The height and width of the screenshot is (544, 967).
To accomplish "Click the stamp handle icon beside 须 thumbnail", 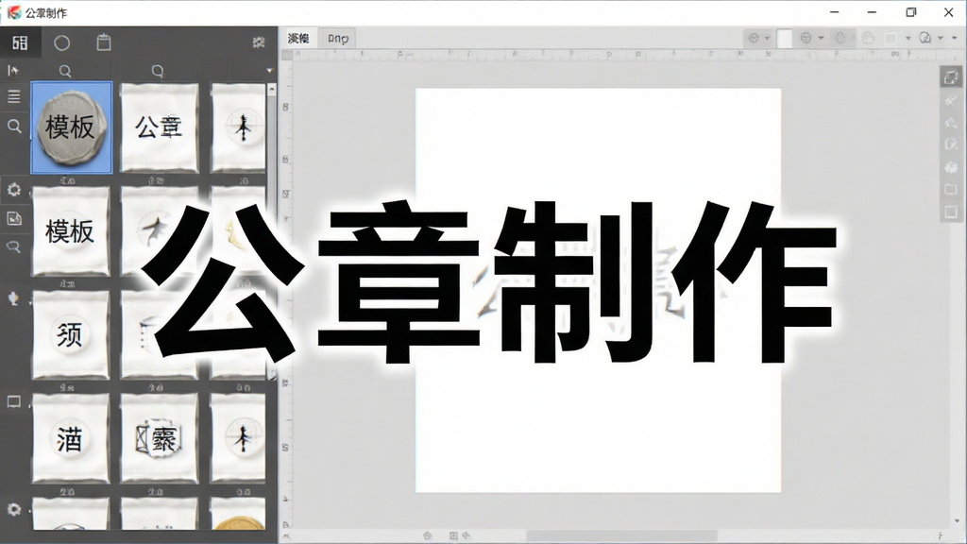I will pyautogui.click(x=13, y=299).
